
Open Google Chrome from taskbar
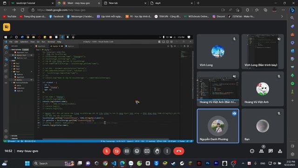(x=105, y=163)
